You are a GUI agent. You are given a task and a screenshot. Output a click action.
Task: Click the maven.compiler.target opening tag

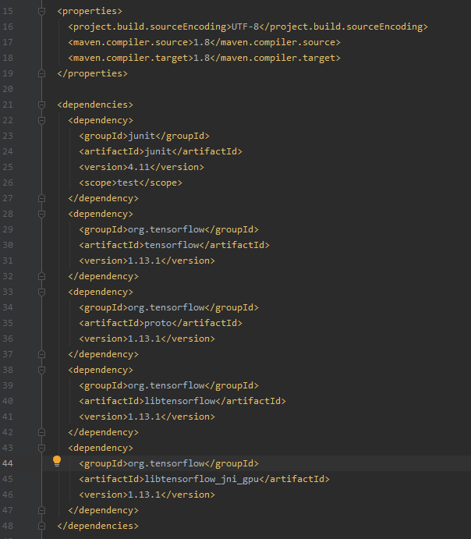pyautogui.click(x=130, y=58)
